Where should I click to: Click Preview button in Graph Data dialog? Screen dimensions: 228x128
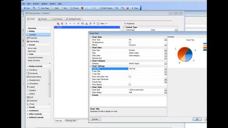tap(95, 119)
